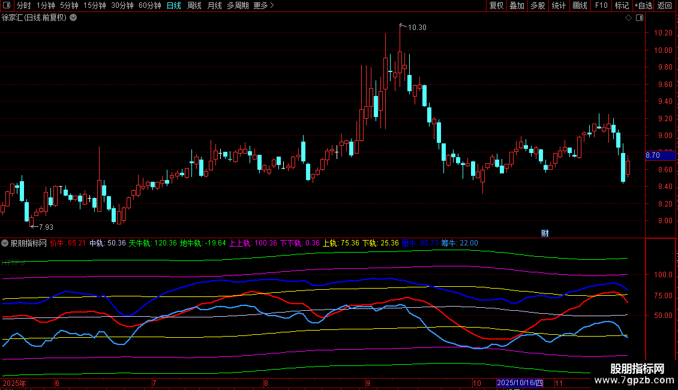Click the 财 financial marker on chart
Viewport: 678px width, 390px height.
545,233
